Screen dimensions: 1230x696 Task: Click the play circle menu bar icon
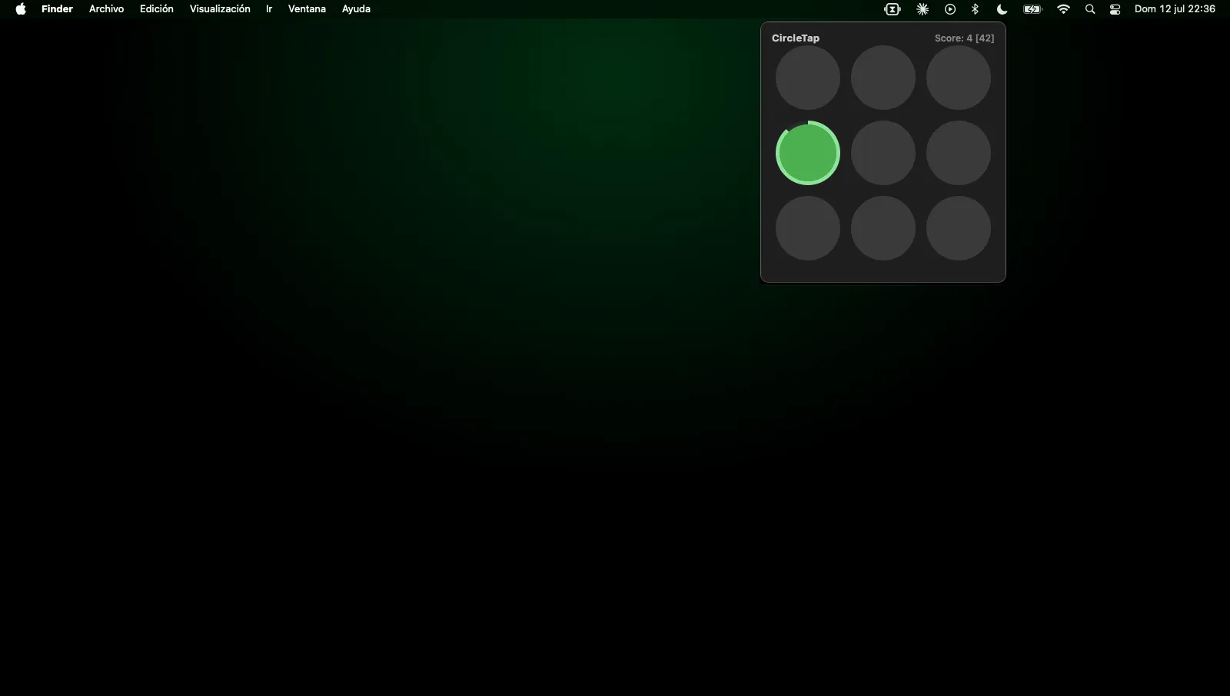(950, 9)
